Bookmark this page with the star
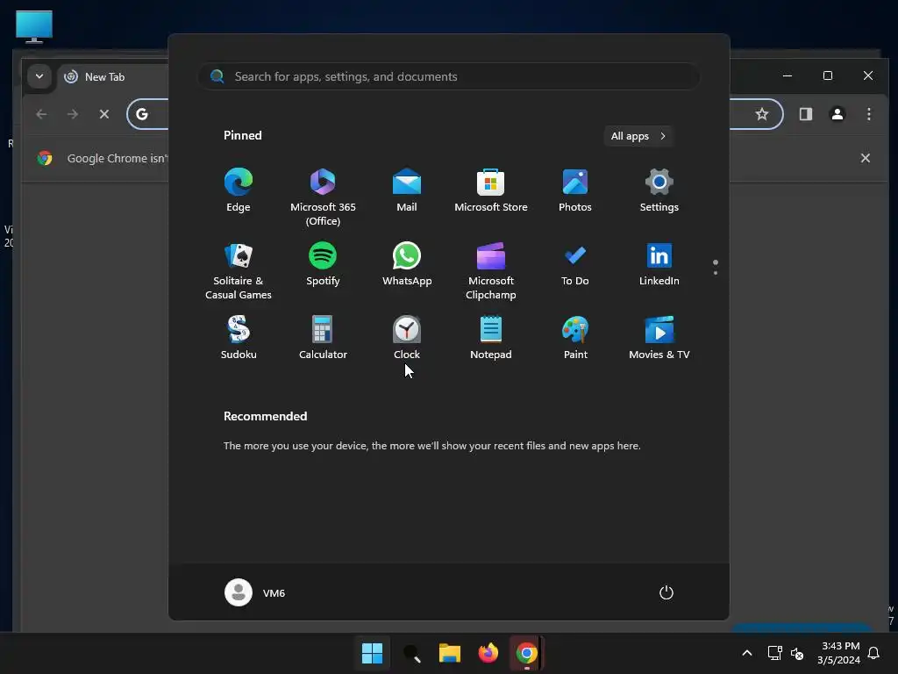The height and width of the screenshot is (674, 898). pyautogui.click(x=762, y=114)
